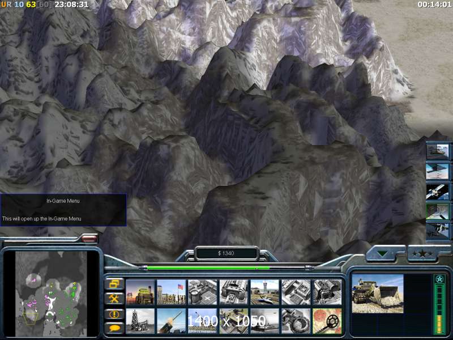Open the chat speech bubble button
This screenshot has width=453, height=340.
[x=114, y=328]
